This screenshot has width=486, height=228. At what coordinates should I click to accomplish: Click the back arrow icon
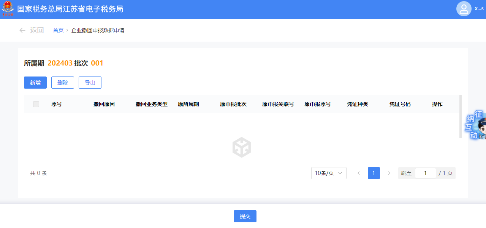coord(22,30)
